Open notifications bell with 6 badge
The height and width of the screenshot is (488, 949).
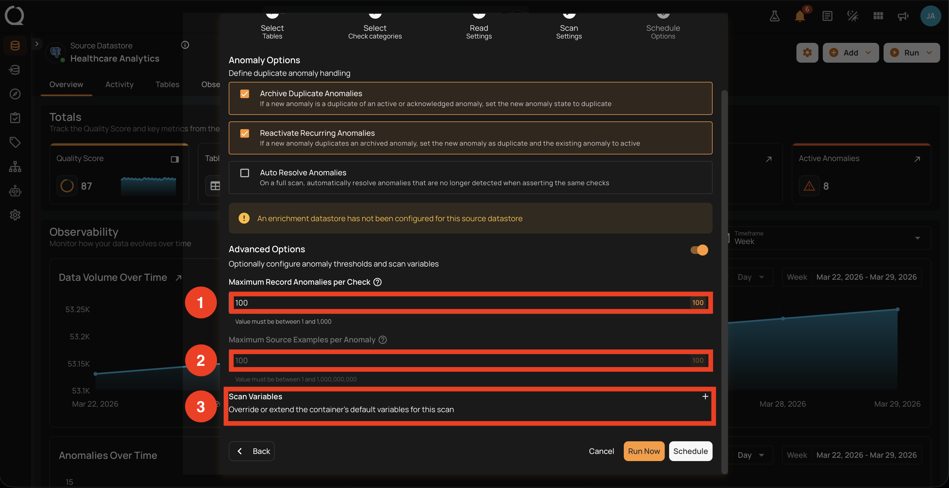click(800, 16)
